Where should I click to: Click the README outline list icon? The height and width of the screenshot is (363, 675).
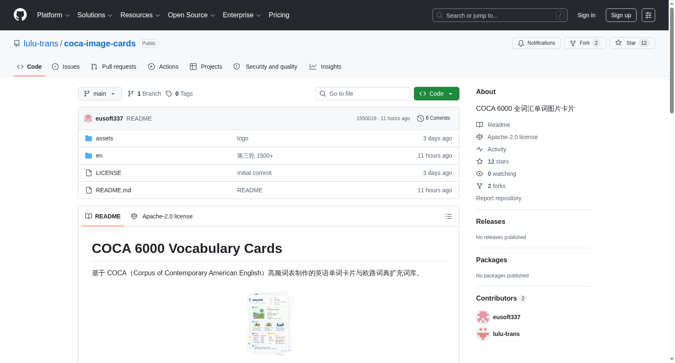[448, 216]
